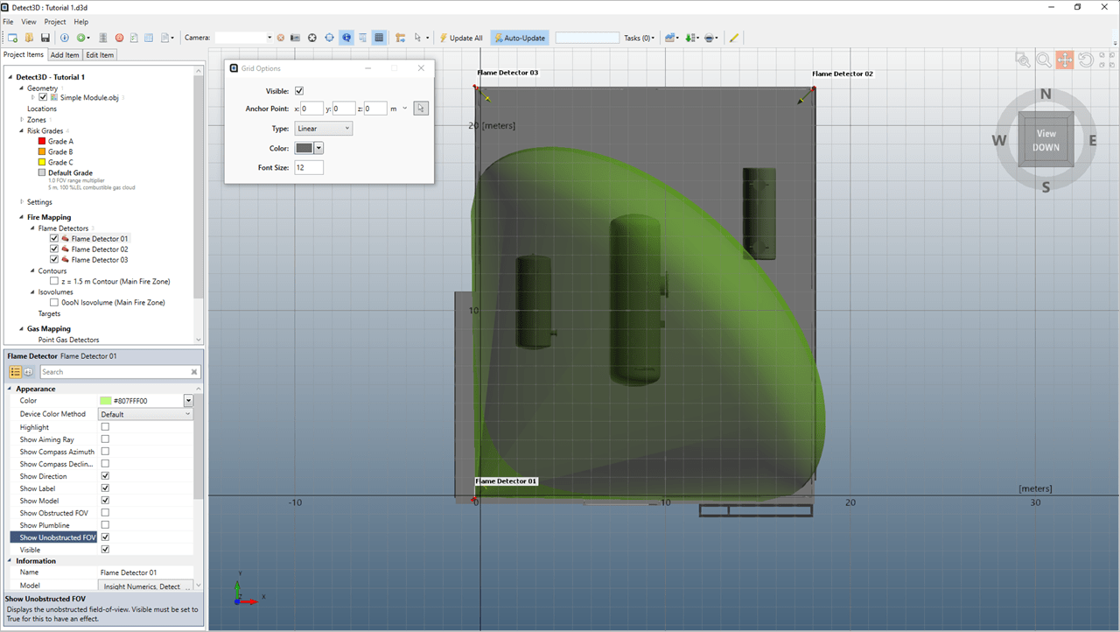The image size is (1120, 632).
Task: Enable the Show Aiming Ray checkbox
Action: tap(105, 439)
